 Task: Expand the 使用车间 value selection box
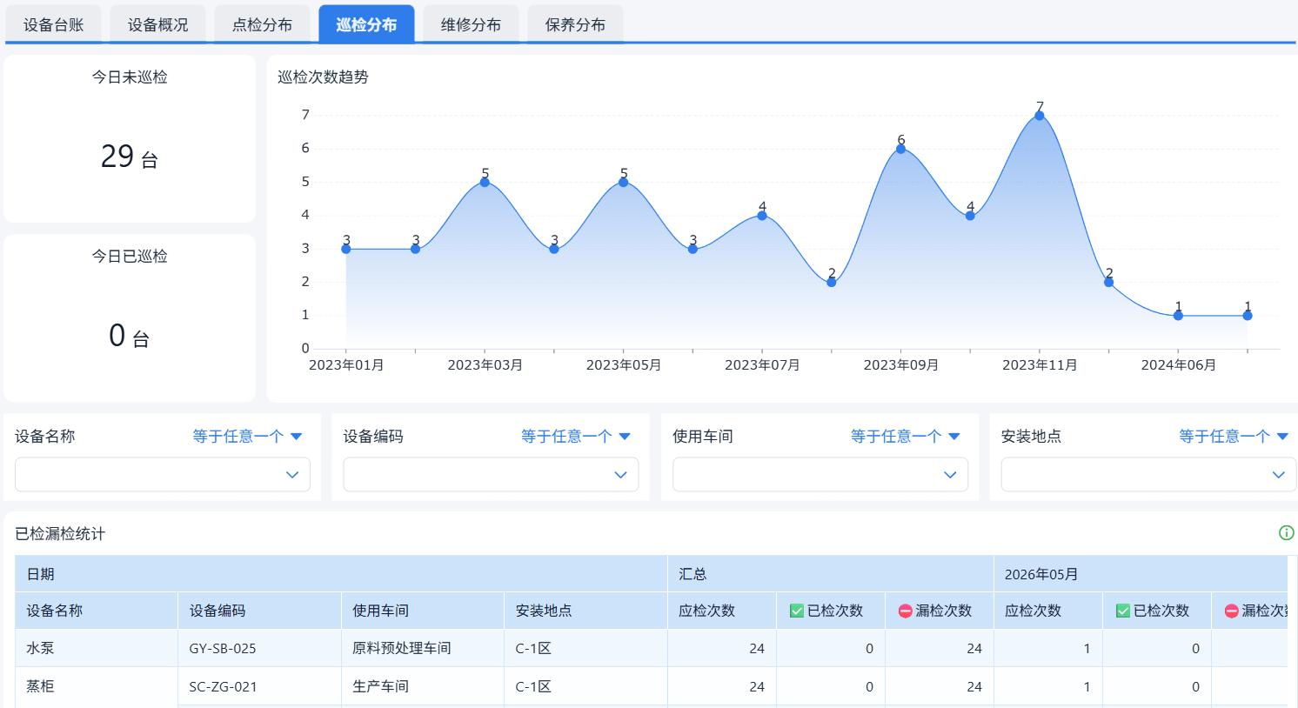click(820, 475)
